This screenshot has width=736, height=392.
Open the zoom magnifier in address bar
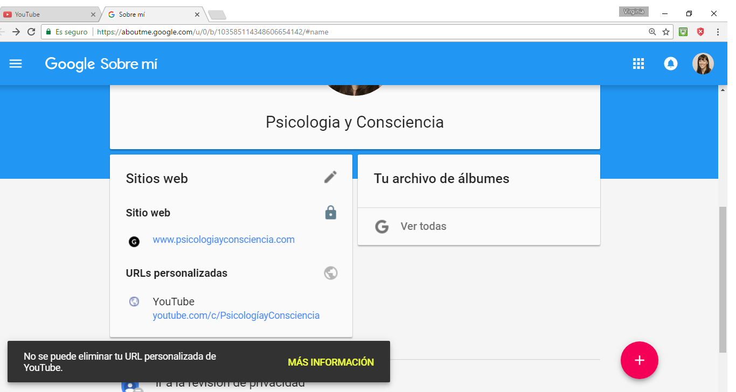click(x=652, y=32)
